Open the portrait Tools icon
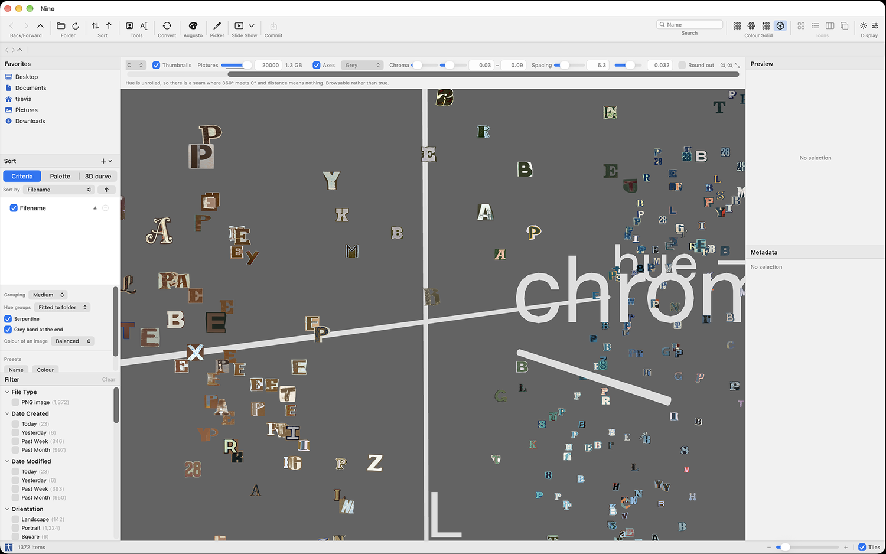Image resolution: width=886 pixels, height=554 pixels. (130, 26)
